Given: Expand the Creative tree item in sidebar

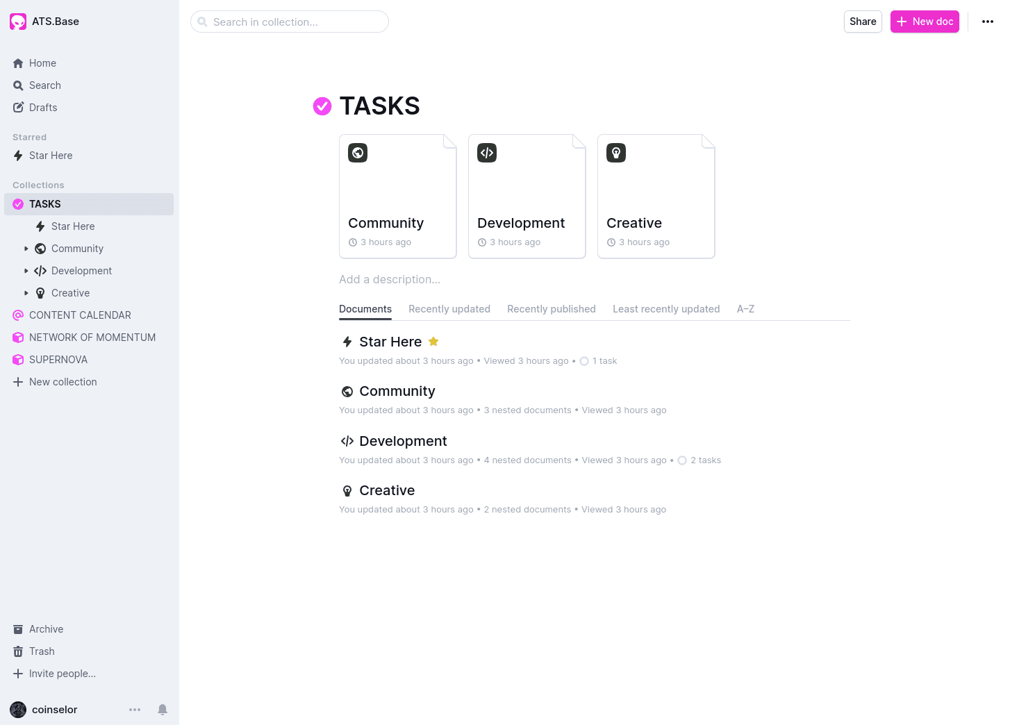Looking at the screenshot, I should coord(26,293).
